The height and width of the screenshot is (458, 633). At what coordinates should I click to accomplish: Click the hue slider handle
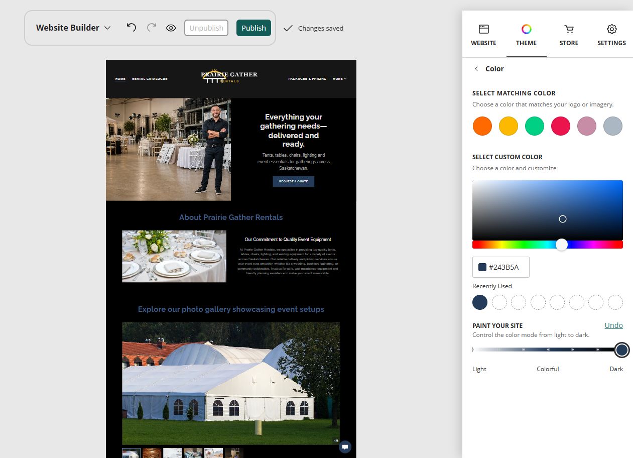pyautogui.click(x=562, y=245)
